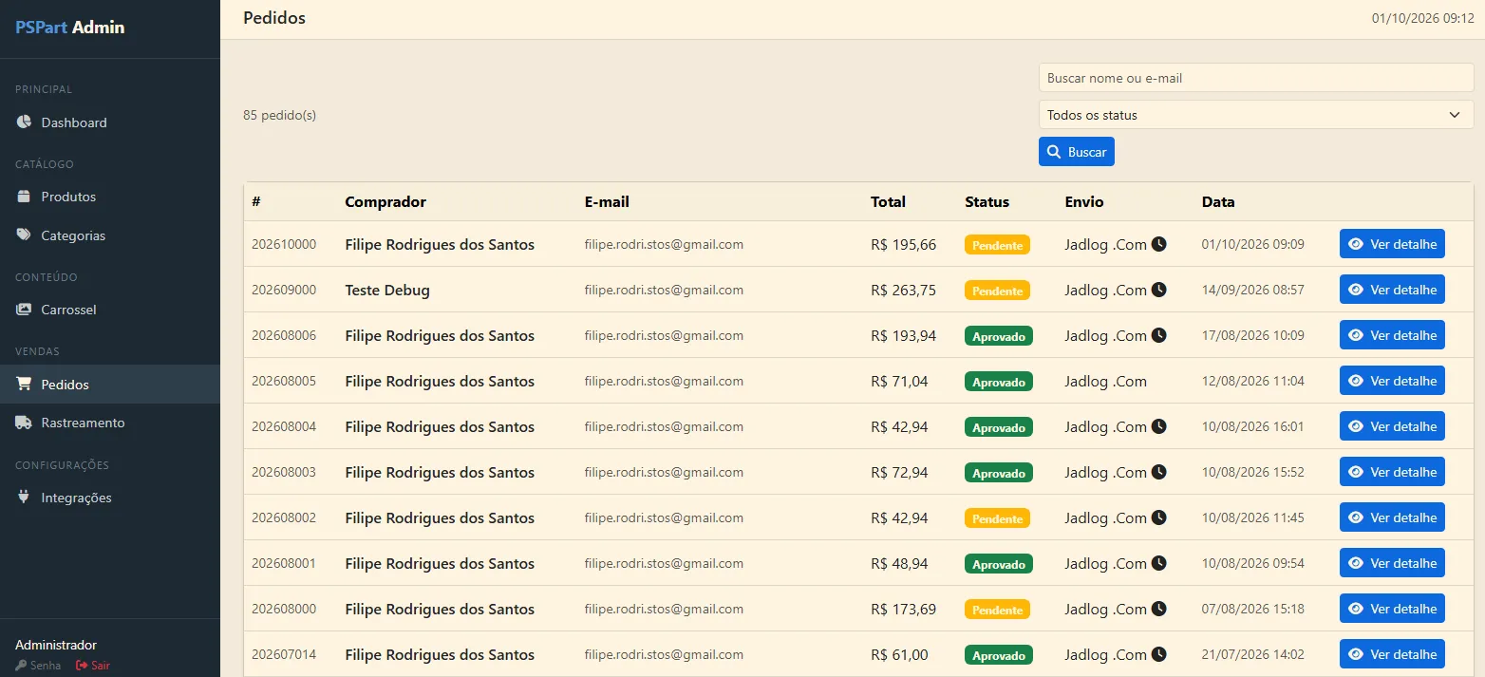The width and height of the screenshot is (1485, 677).
Task: Click the 85 pedido(s) count text
Action: [279, 115]
